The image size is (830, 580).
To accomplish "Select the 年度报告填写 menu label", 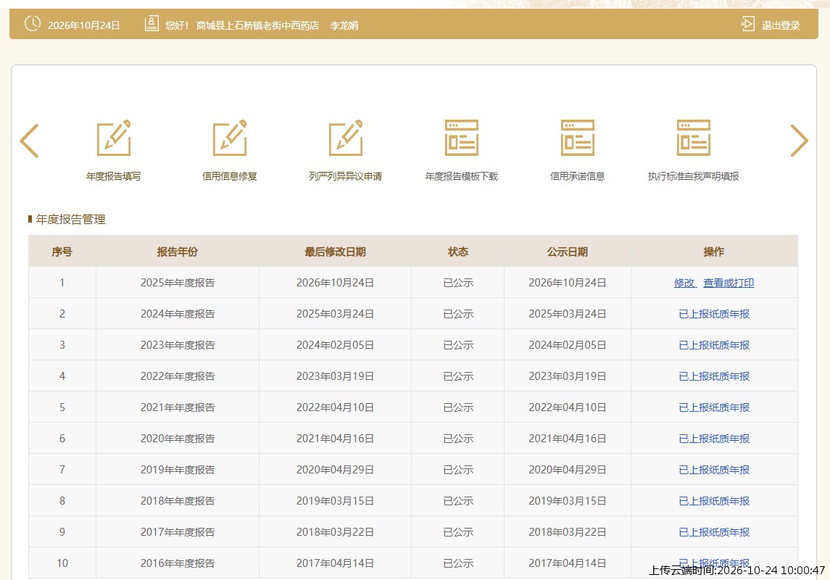I will pyautogui.click(x=114, y=176).
